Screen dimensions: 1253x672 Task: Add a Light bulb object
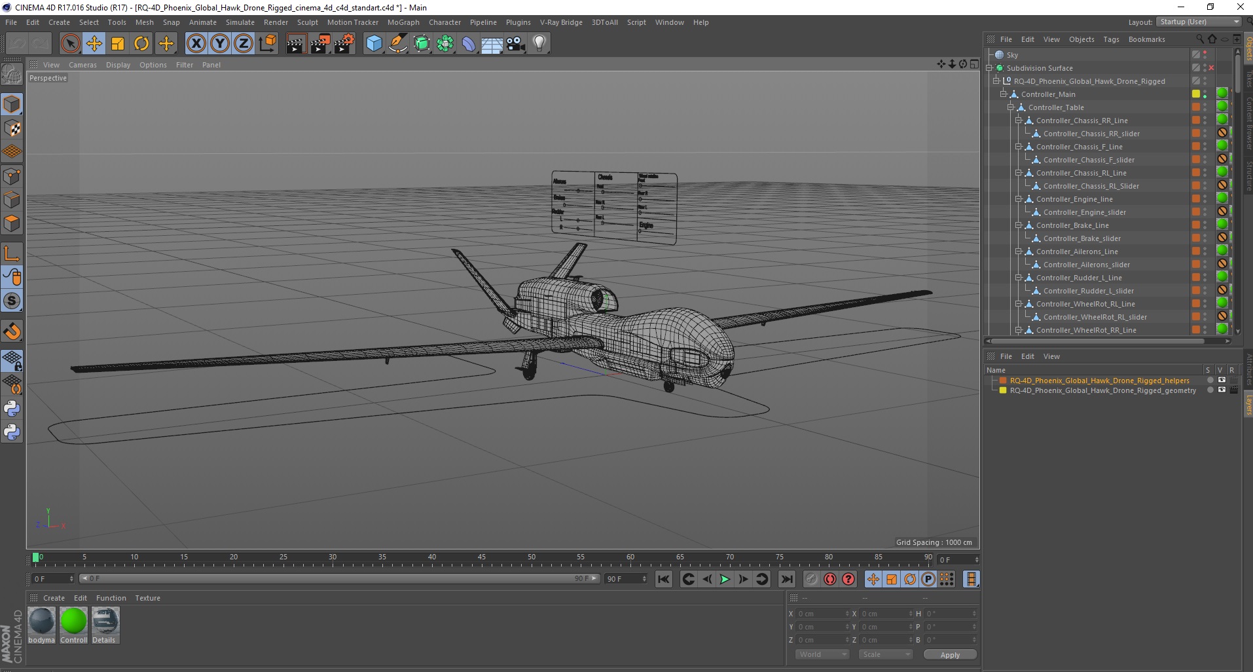(539, 44)
